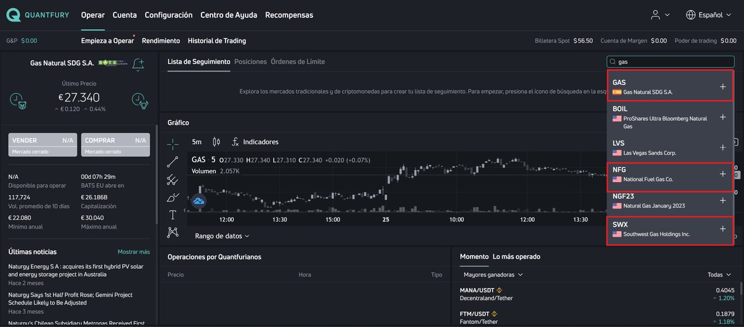Viewport: 744px width, 327px height.
Task: Open Historial de Trading
Action: click(217, 41)
